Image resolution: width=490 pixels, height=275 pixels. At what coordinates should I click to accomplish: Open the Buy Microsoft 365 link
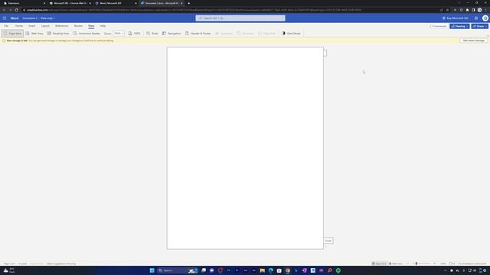[455, 18]
